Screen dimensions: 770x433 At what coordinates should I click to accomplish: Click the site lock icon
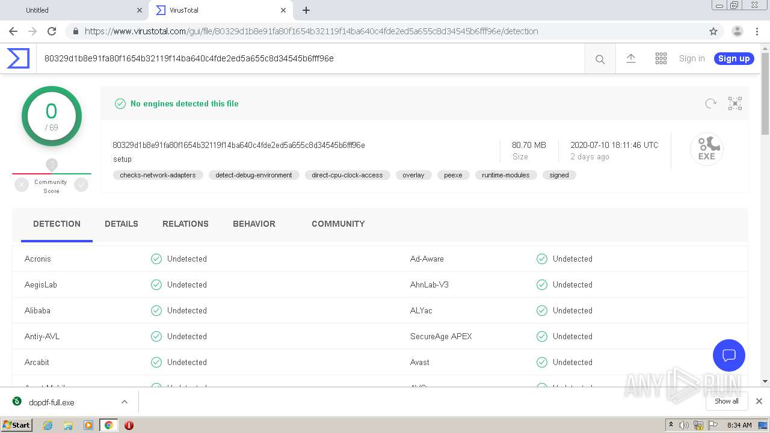click(x=75, y=31)
